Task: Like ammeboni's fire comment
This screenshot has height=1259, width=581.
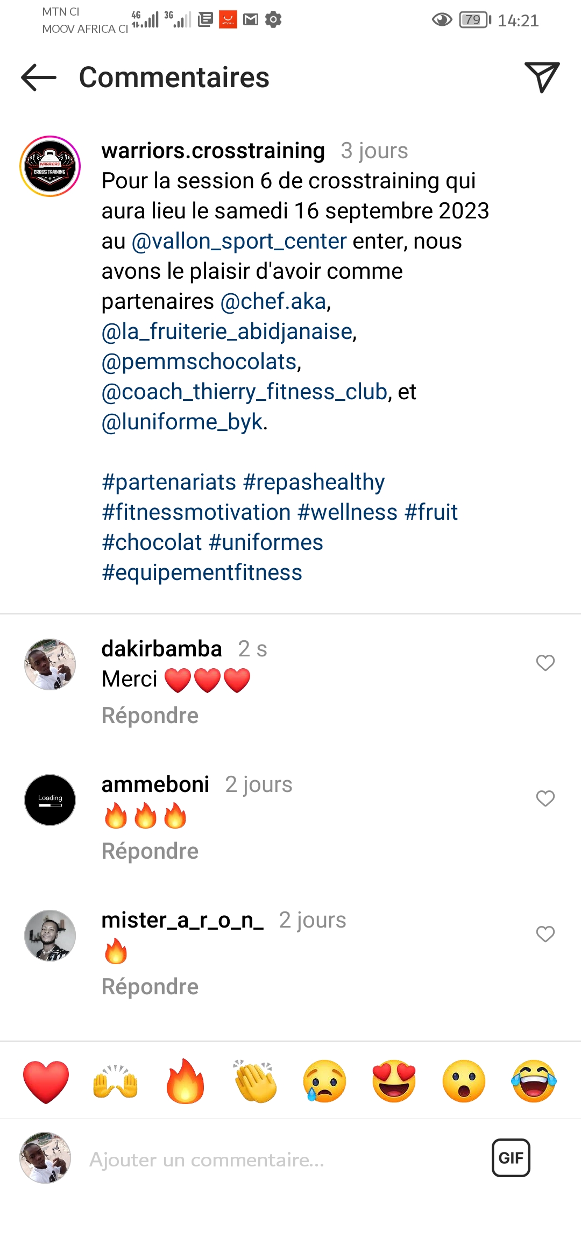Action: [x=545, y=798]
